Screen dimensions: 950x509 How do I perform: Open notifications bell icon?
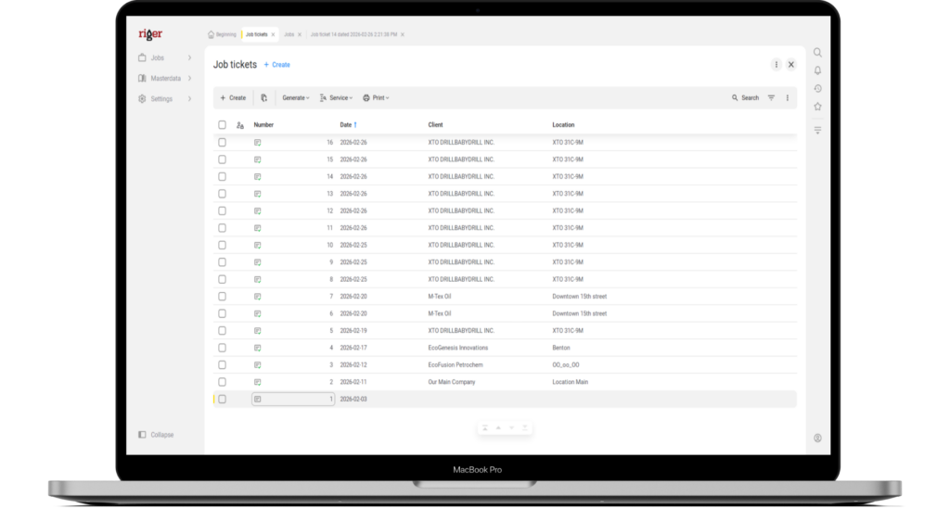coord(817,70)
